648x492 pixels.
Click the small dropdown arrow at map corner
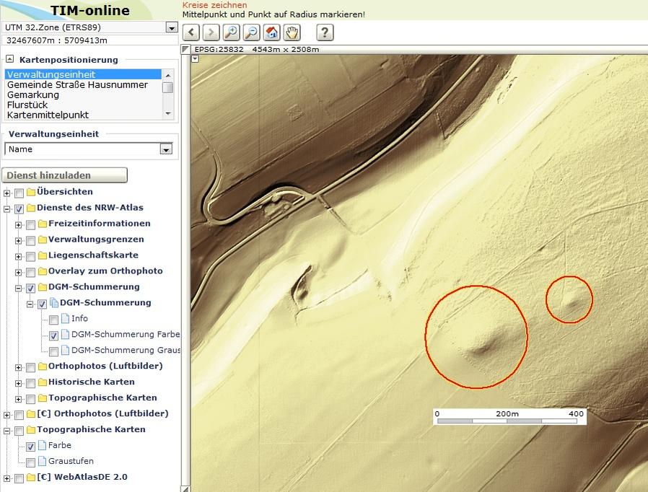coord(196,58)
